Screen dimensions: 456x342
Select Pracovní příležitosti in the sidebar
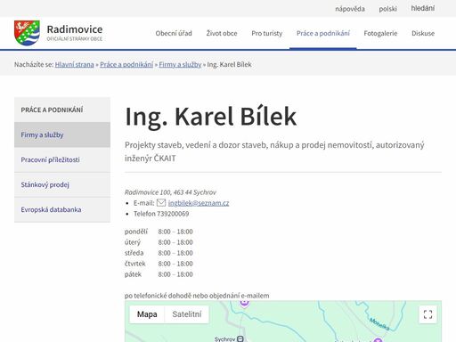coord(62,159)
